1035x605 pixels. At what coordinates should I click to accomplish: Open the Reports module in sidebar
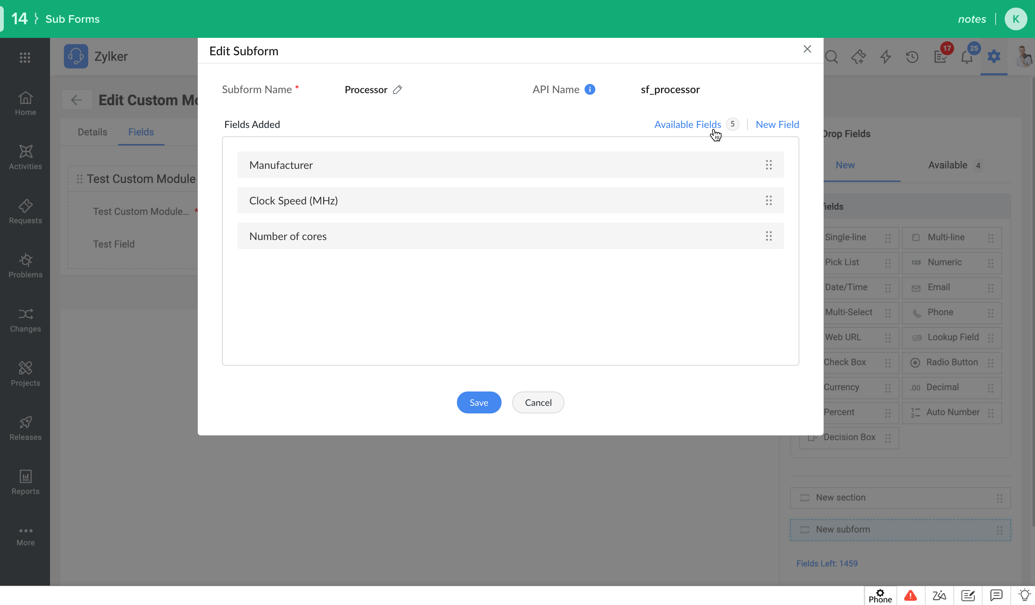tap(25, 482)
